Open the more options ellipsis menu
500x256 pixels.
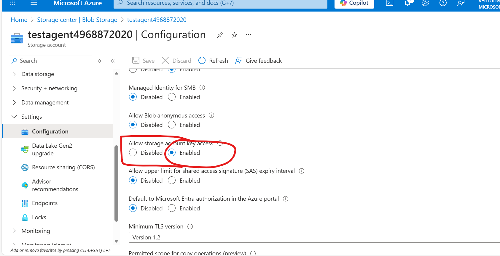(249, 35)
